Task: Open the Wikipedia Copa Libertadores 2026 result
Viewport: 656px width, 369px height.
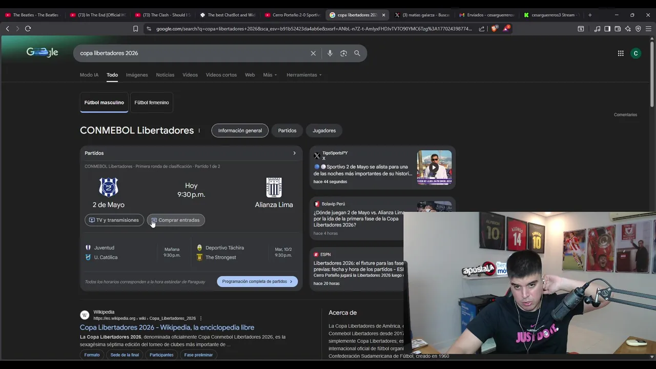Action: click(x=167, y=327)
